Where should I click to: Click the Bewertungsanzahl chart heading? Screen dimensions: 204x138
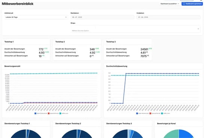coord(12,66)
